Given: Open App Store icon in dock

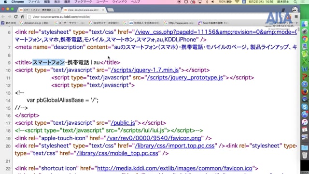Looking at the screenshot, I should coord(305,114).
